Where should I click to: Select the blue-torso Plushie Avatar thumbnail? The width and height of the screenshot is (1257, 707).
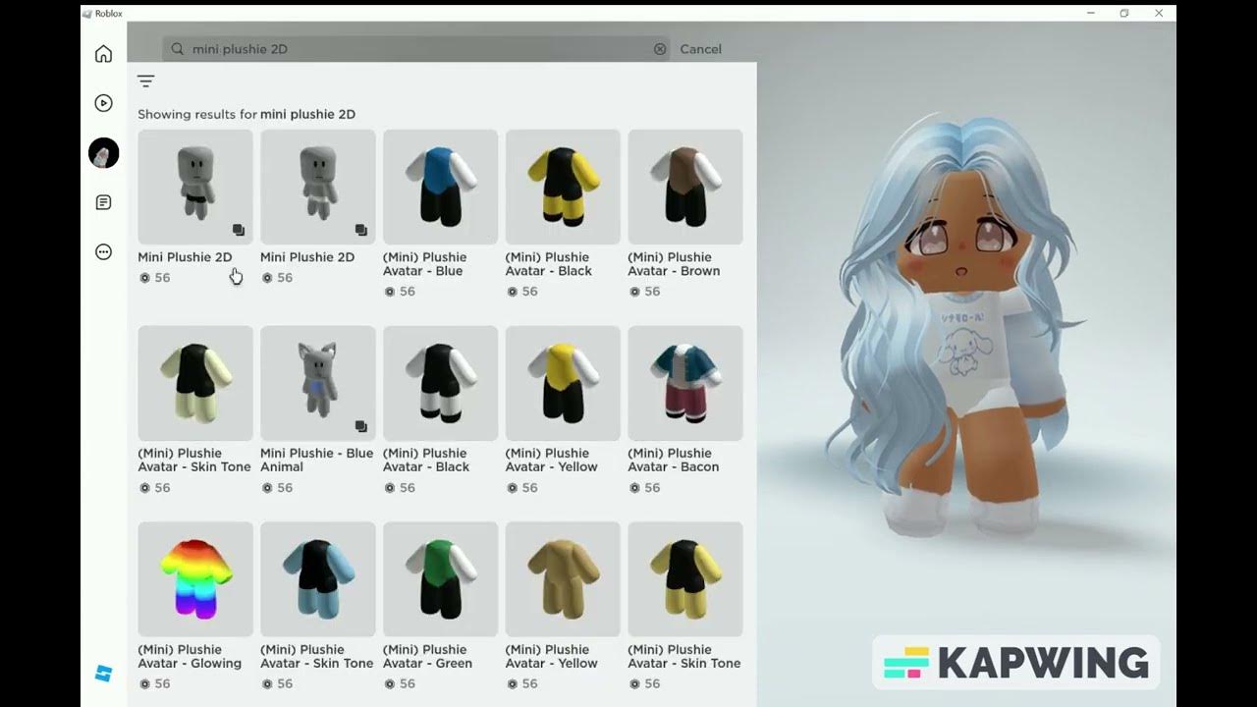(x=440, y=187)
